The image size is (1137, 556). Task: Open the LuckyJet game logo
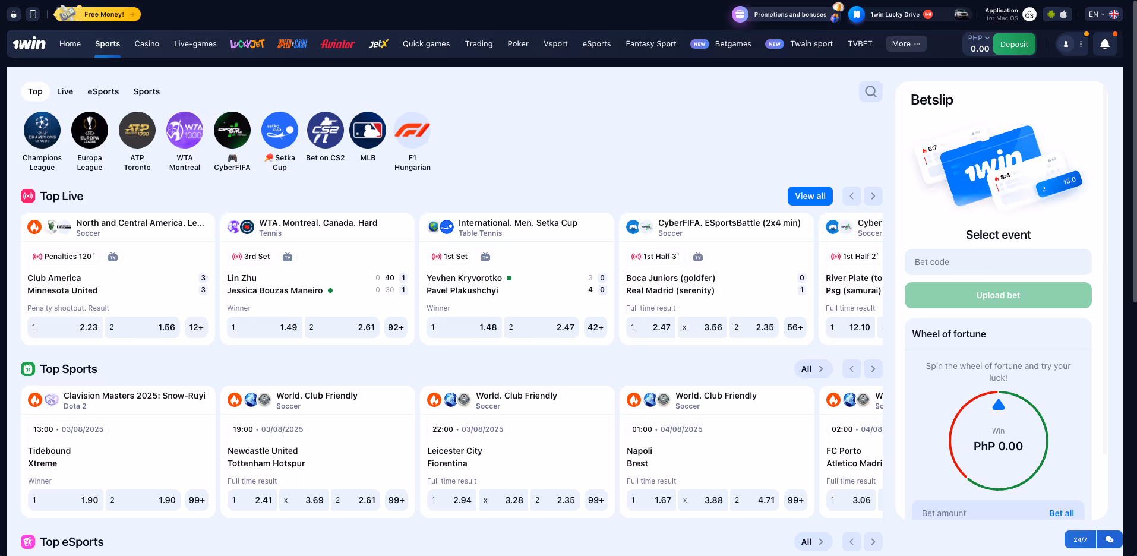click(x=247, y=44)
